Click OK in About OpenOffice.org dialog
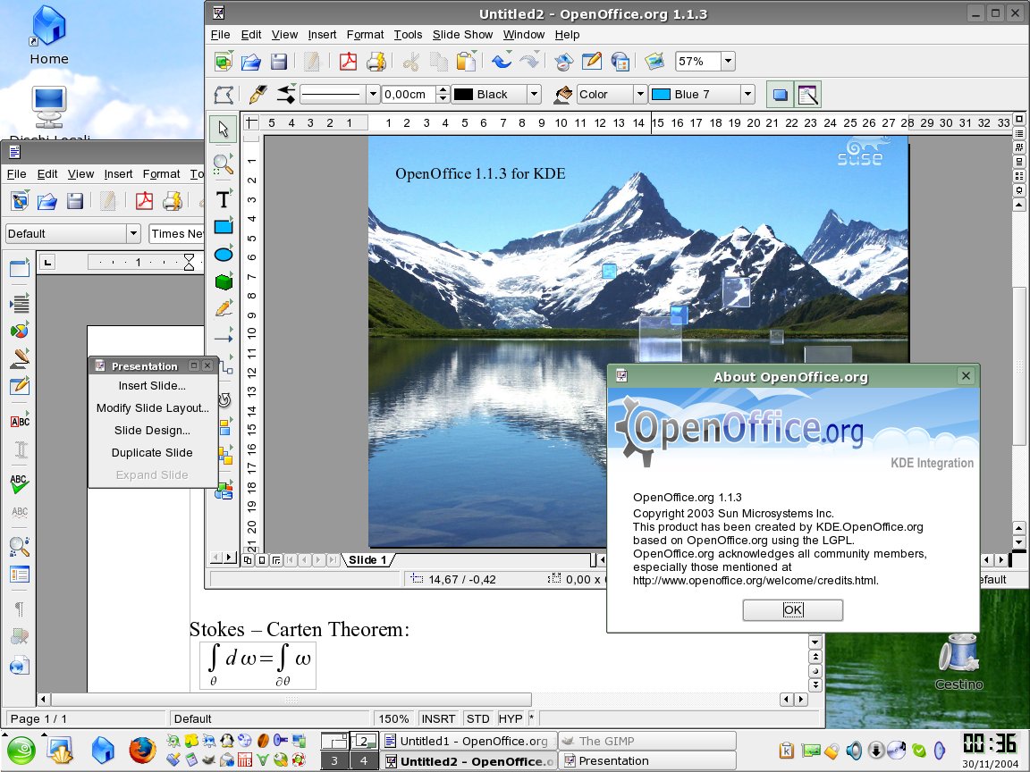 [792, 610]
